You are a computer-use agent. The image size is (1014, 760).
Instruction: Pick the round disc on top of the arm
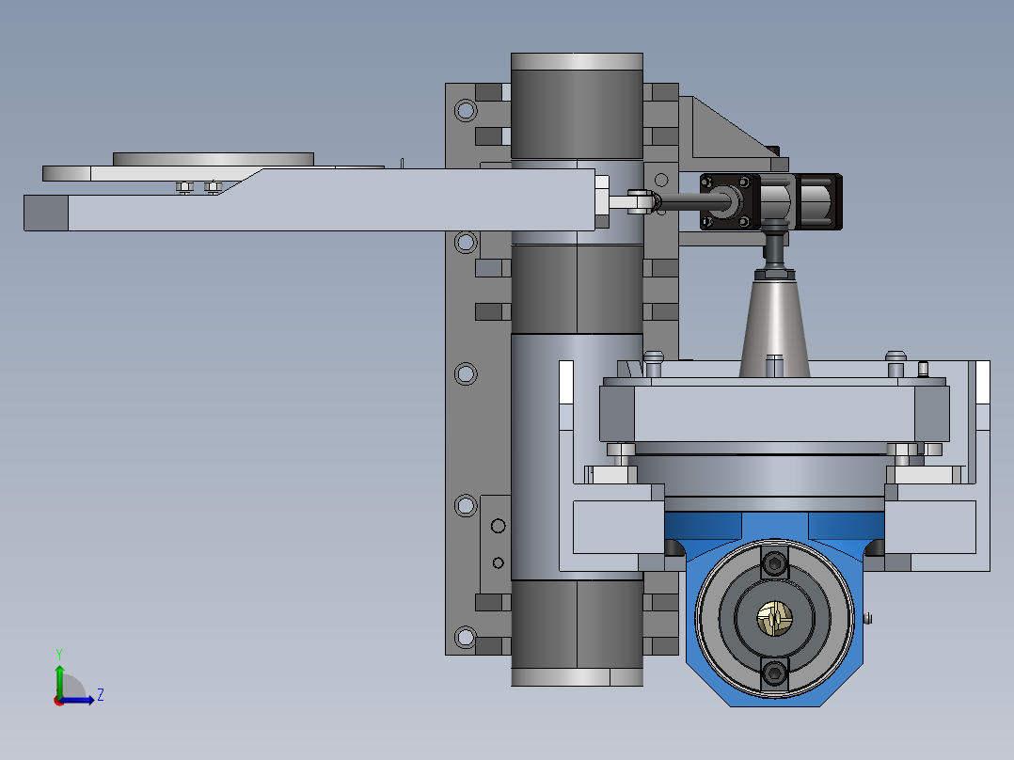click(214, 159)
